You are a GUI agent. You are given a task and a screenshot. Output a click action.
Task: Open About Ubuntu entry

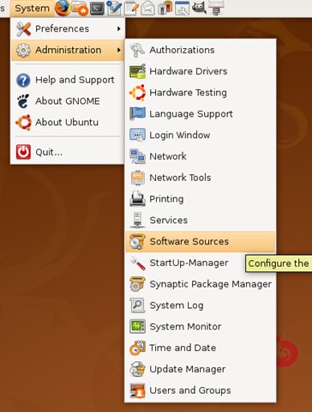tap(68, 122)
